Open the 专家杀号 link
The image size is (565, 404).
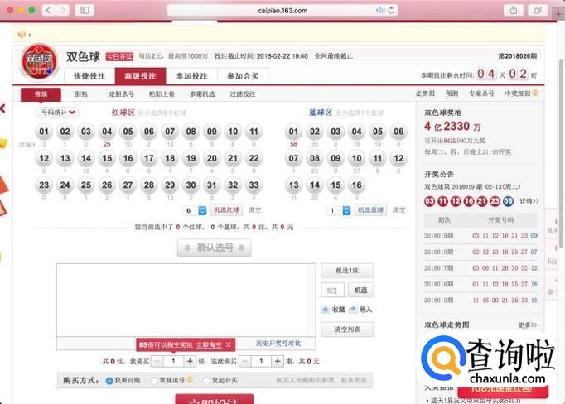481,94
